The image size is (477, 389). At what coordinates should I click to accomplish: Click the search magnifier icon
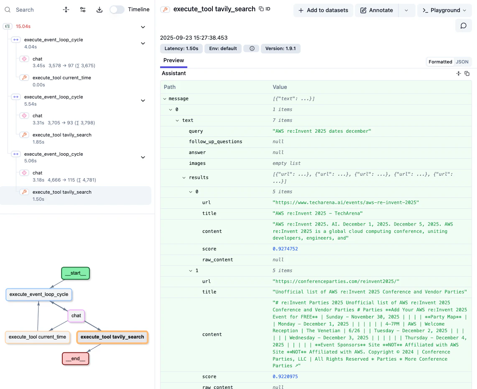(x=8, y=10)
